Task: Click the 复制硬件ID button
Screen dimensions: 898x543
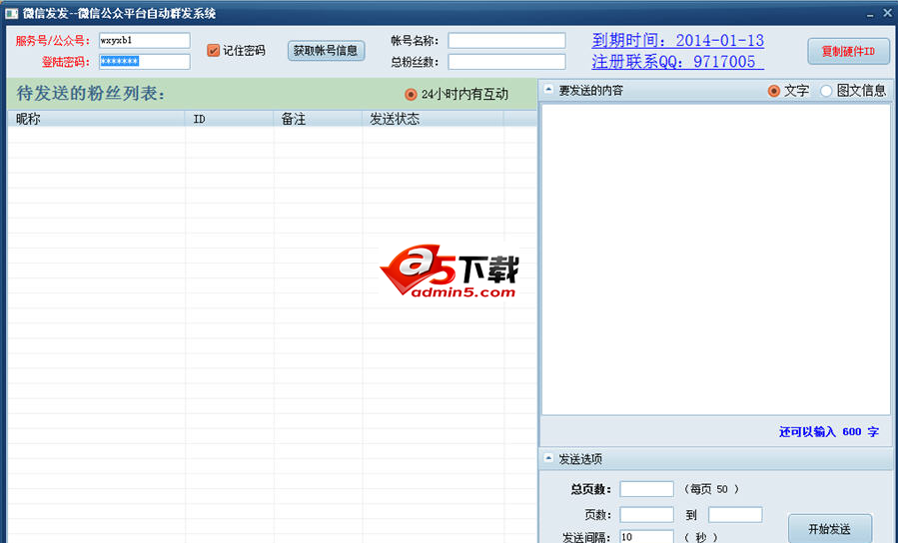Action: tap(848, 52)
